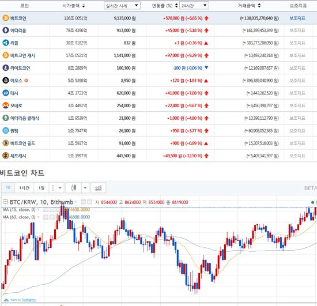This screenshot has width=317, height=306.
Task: Switch chart to 1일 interval
Action: [x=41, y=188]
